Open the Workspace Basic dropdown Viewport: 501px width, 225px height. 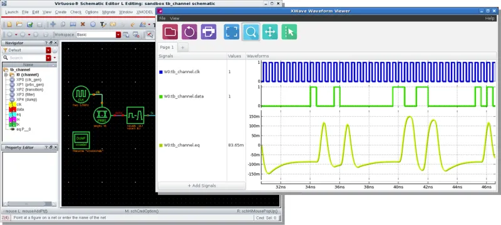(118, 35)
